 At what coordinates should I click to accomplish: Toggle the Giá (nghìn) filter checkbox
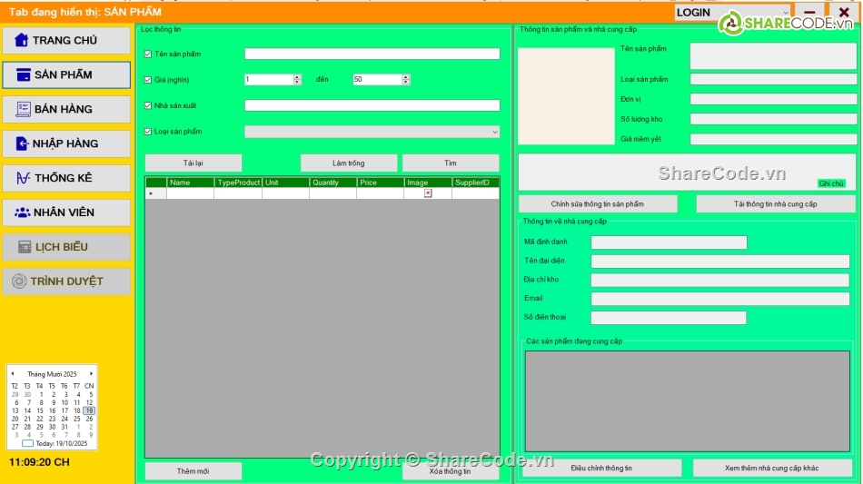[148, 80]
